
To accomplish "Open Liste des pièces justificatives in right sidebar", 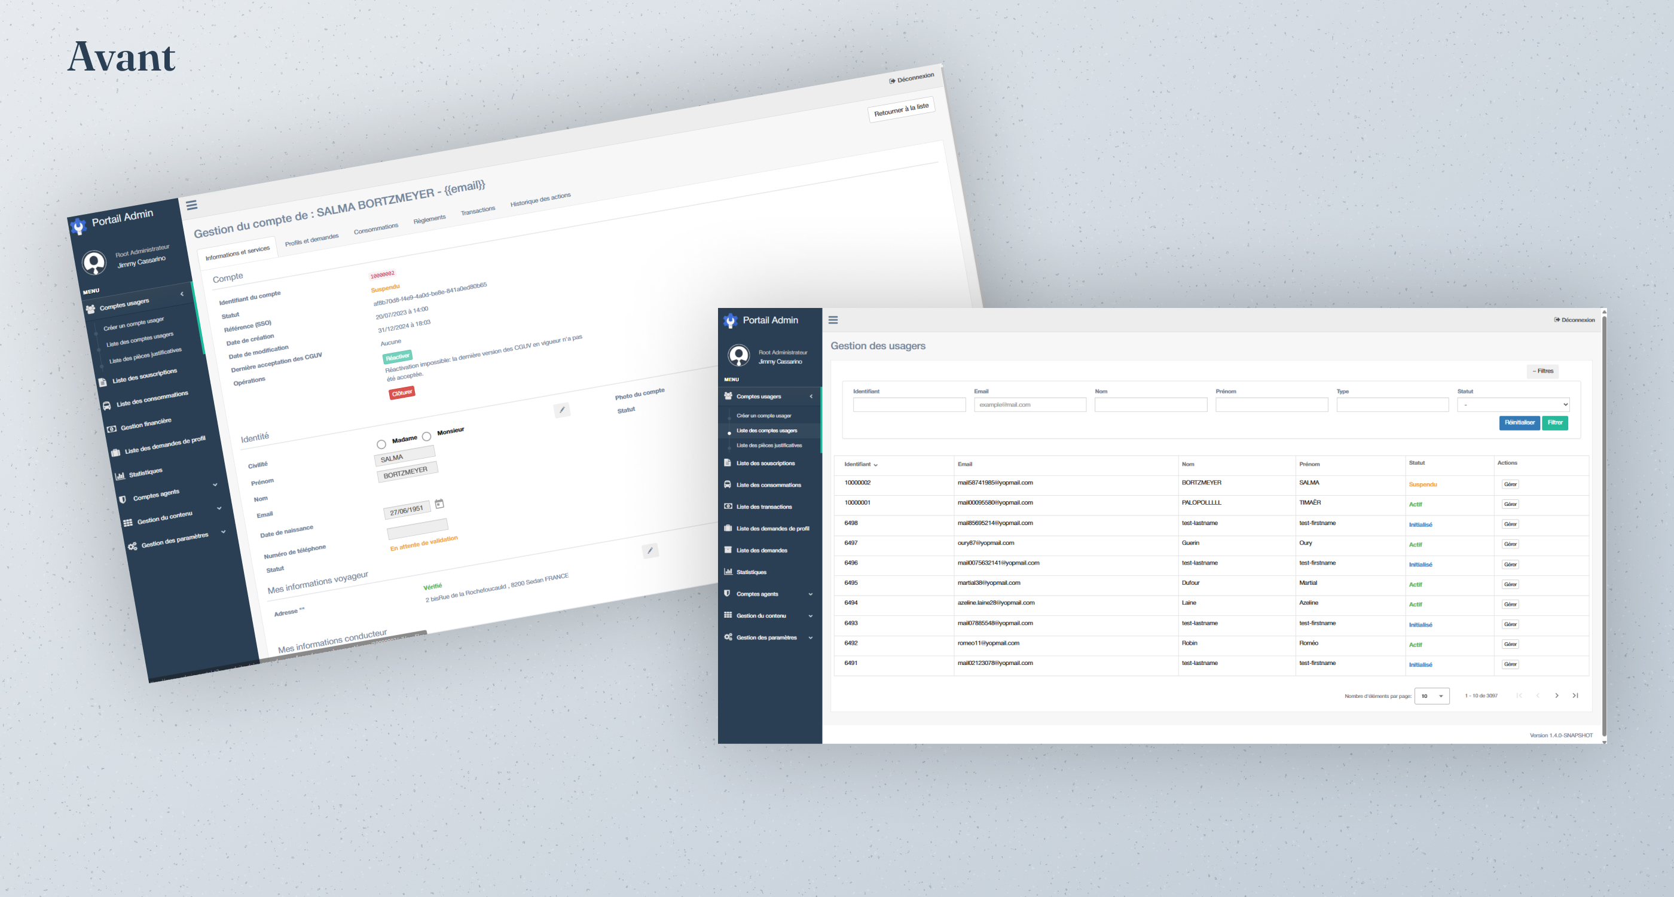I will point(769,446).
